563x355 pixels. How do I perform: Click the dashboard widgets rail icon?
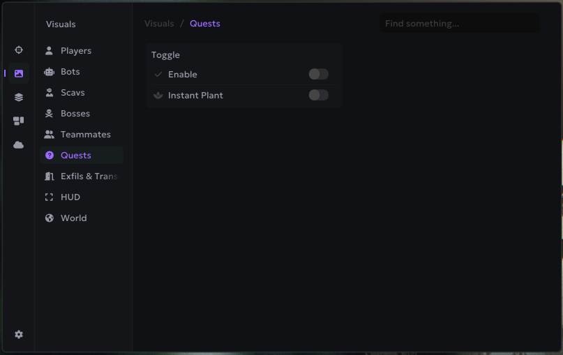pos(19,121)
